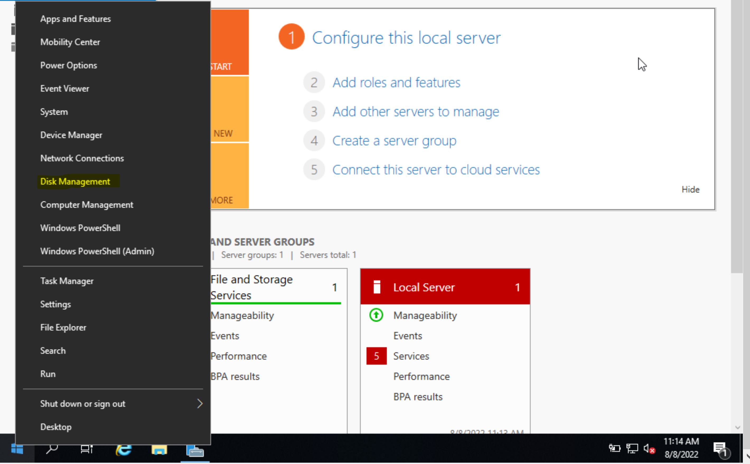The image size is (750, 464).
Task: Click Events under File and Storage Services
Action: point(225,336)
